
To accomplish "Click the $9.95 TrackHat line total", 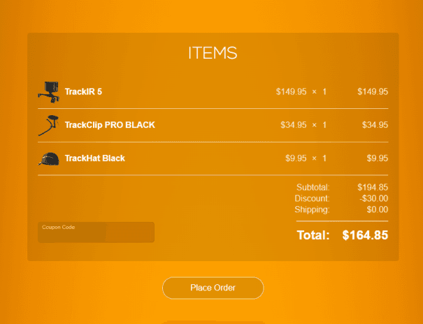I will point(377,159).
